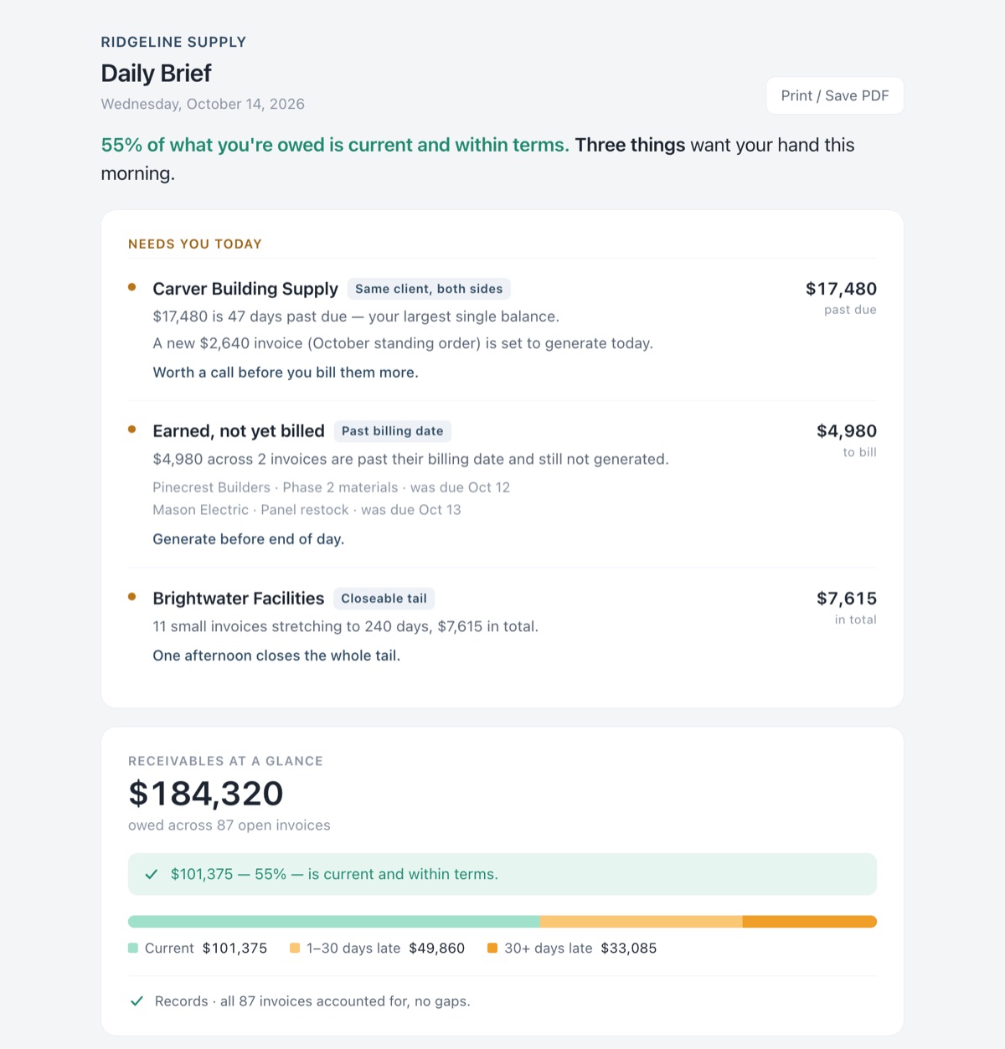Click 'Records · all 87 invoices accounted for' text
Viewport: 1005px width, 1049px height.
[312, 1001]
